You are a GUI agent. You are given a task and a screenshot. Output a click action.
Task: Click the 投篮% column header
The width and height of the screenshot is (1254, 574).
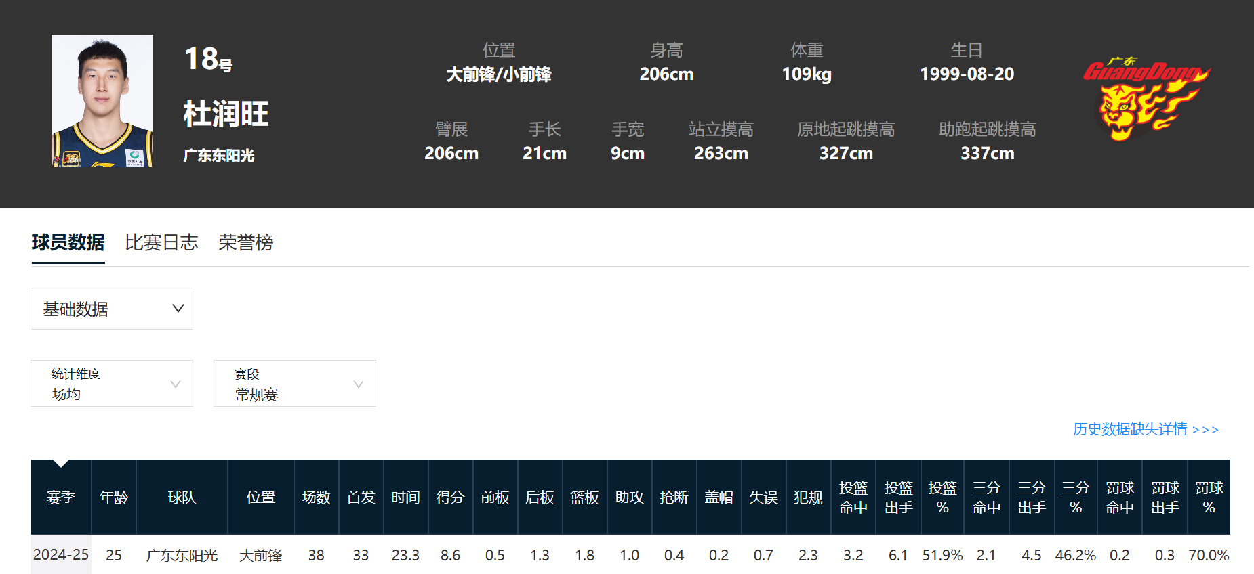(x=943, y=498)
